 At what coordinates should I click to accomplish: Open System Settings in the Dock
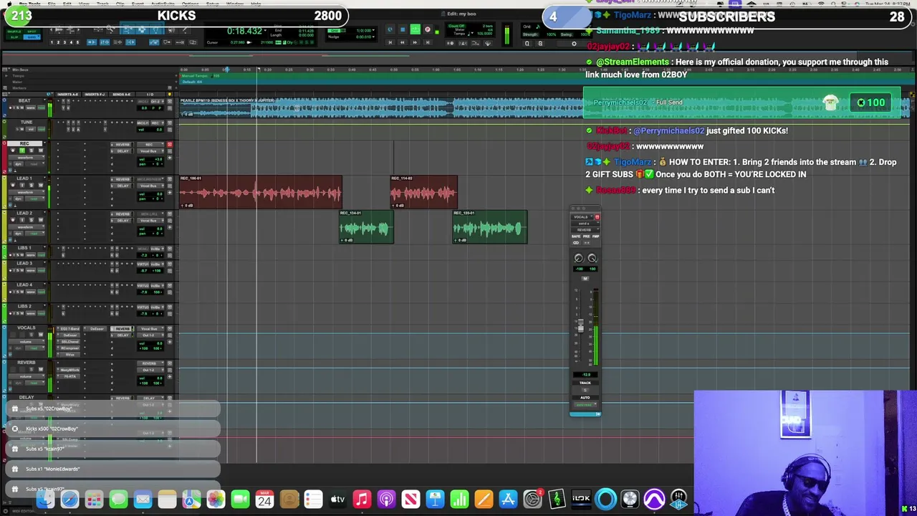(532, 499)
